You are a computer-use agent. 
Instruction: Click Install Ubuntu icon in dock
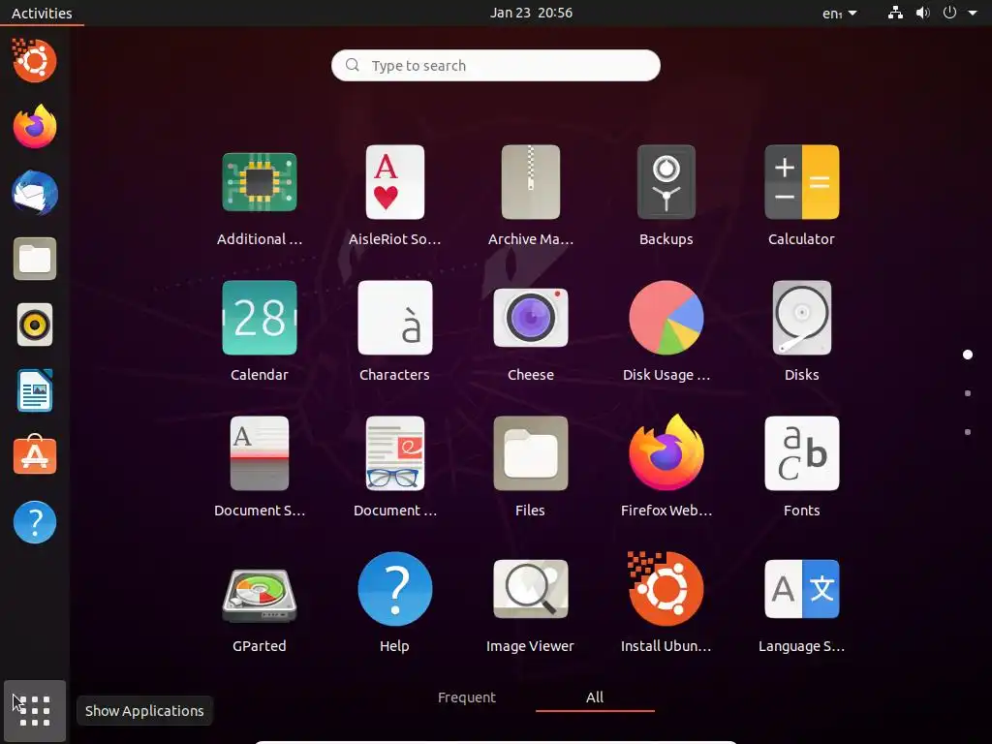point(35,61)
